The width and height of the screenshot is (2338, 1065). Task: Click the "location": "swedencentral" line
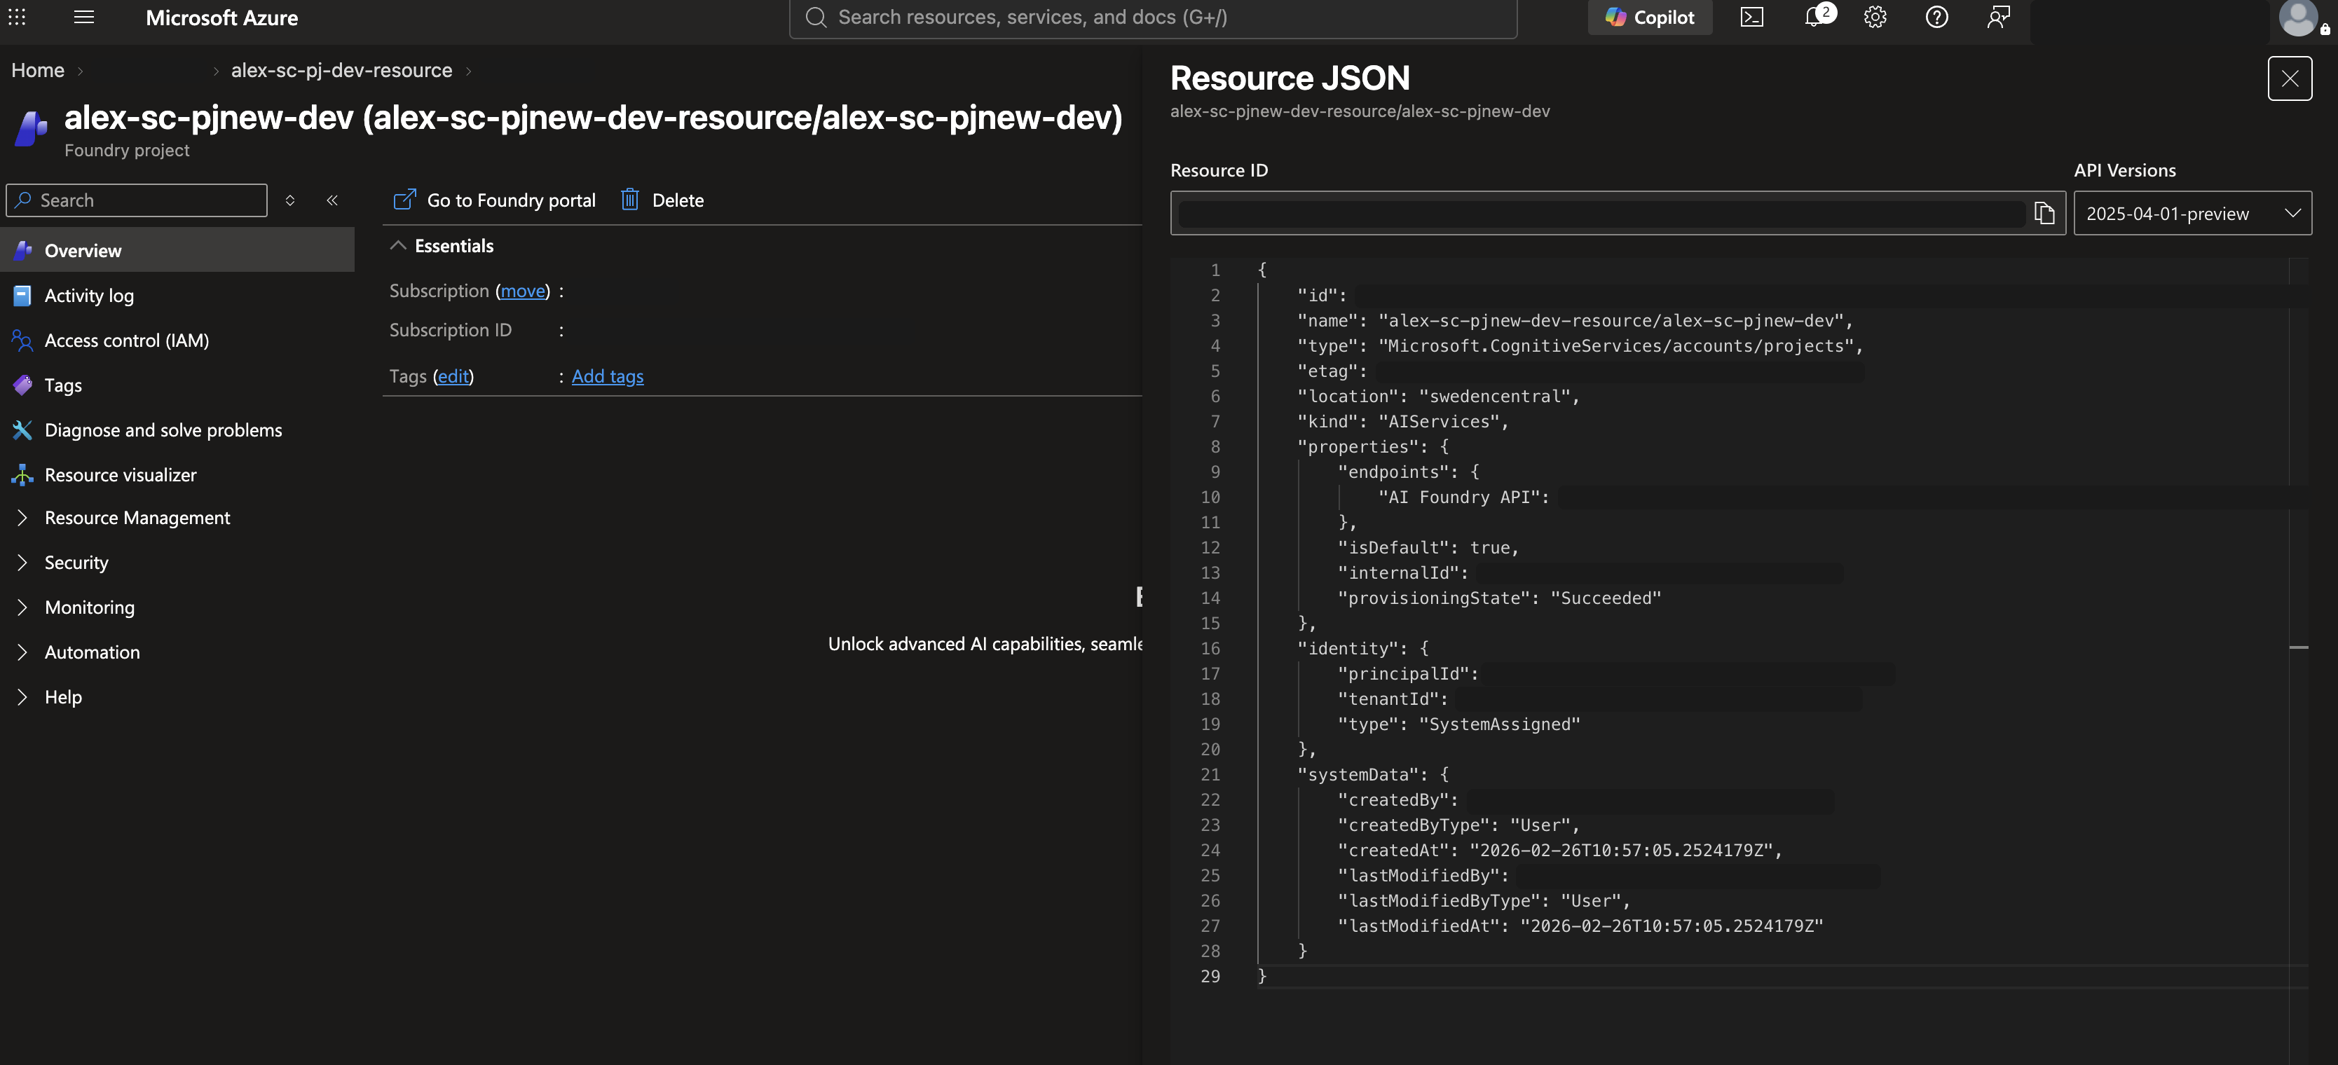1439,397
